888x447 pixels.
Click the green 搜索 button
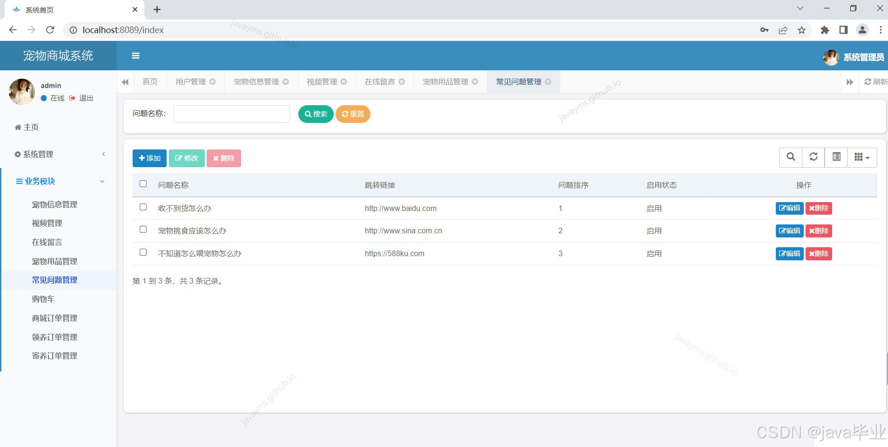(x=316, y=114)
